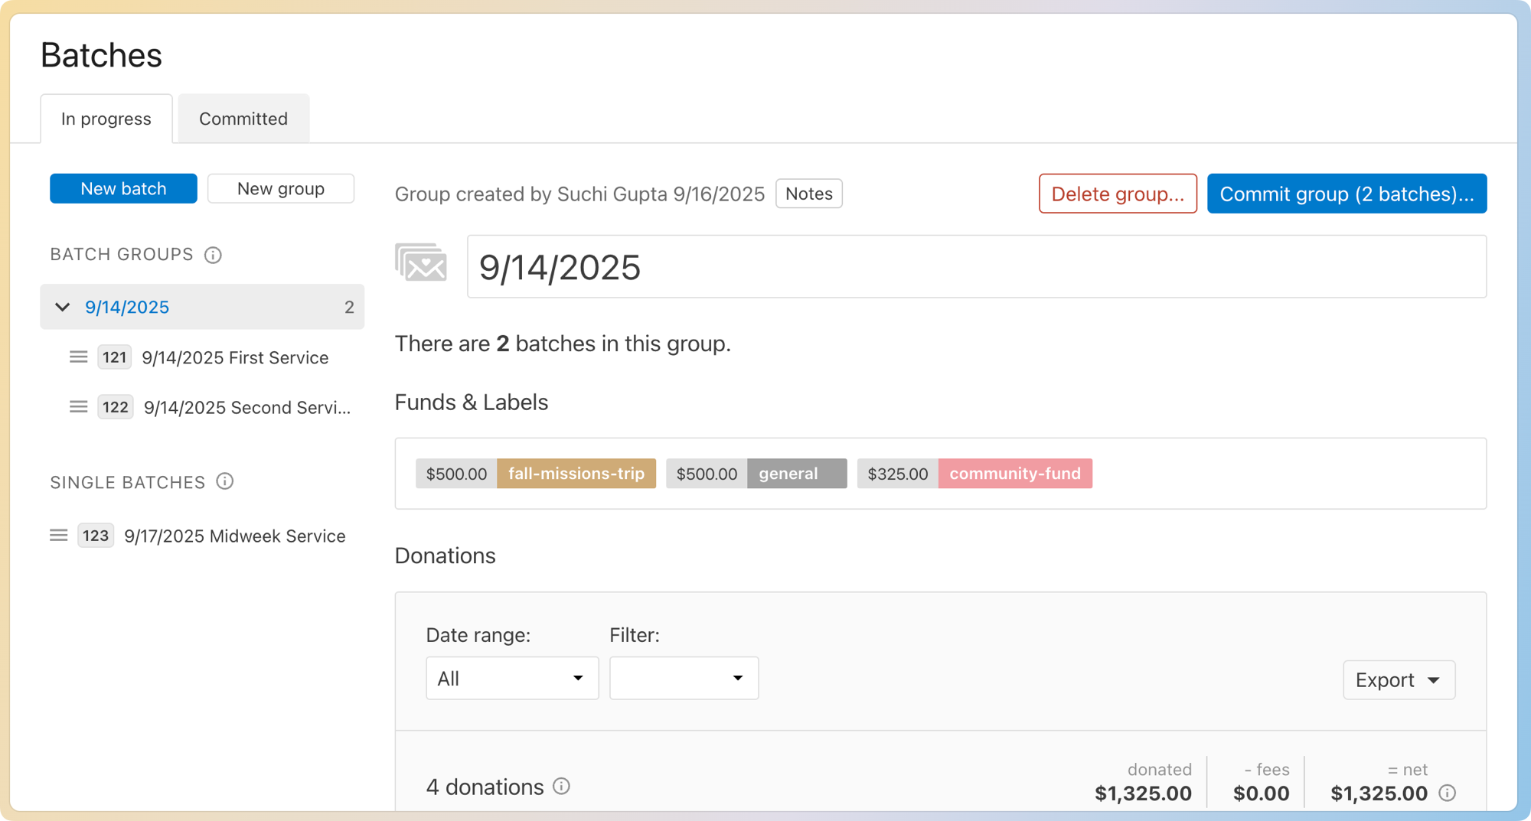1531x821 pixels.
Task: Click the info icon beside Single Batches
Action: coord(224,481)
